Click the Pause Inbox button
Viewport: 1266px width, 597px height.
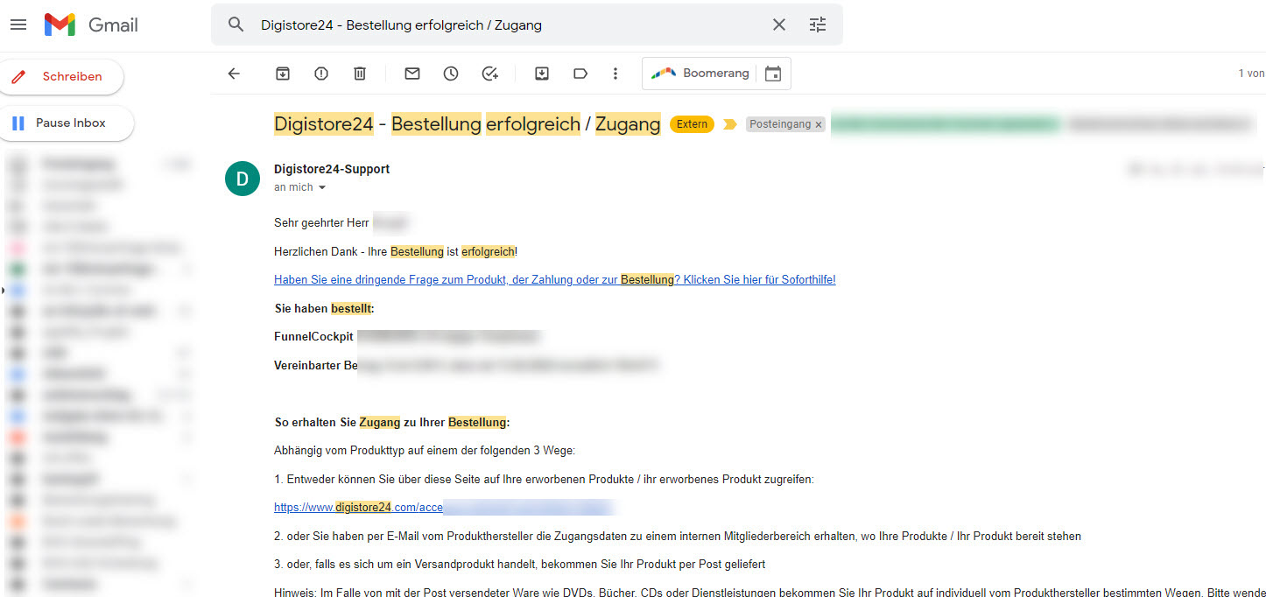[67, 123]
